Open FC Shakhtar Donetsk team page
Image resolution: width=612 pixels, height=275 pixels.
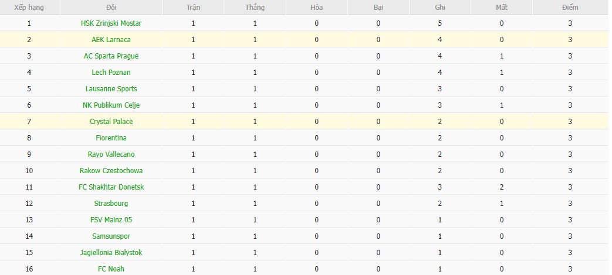(111, 187)
